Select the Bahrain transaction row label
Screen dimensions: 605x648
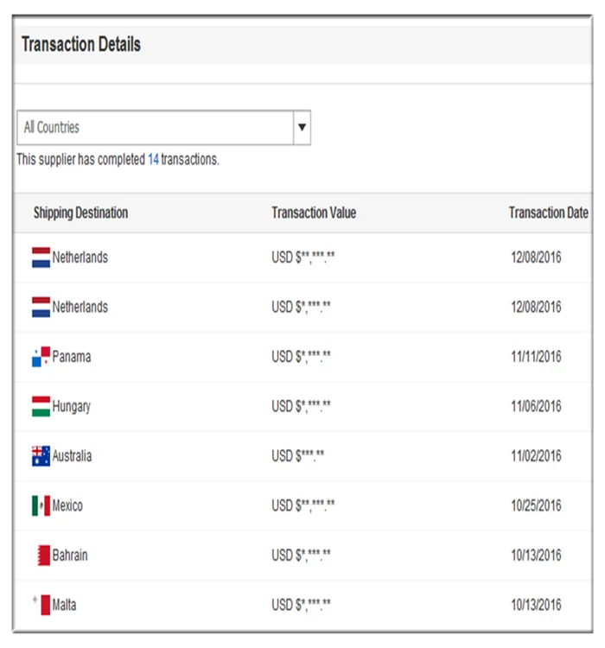(70, 556)
